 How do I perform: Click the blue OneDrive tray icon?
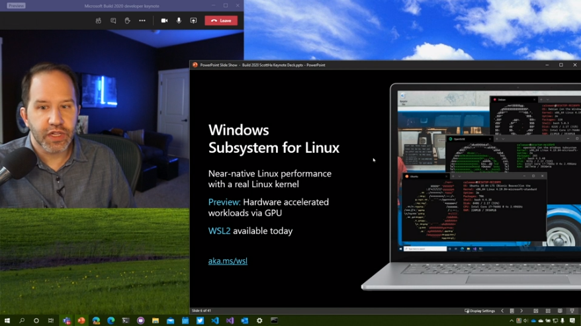[533, 321]
